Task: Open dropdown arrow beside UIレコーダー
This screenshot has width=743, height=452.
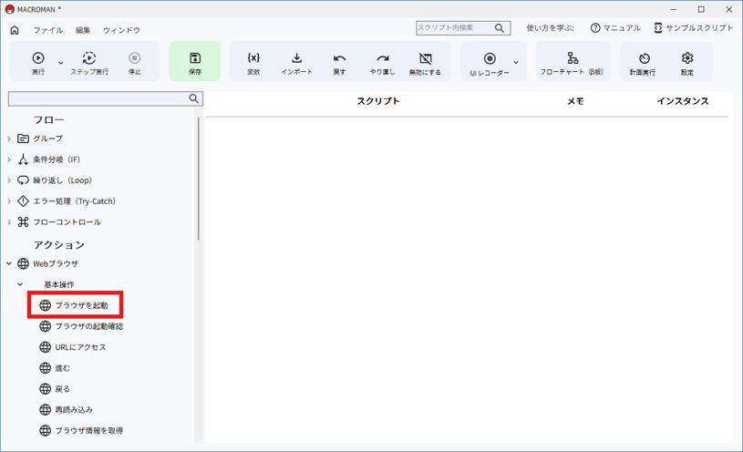Action: point(516,63)
